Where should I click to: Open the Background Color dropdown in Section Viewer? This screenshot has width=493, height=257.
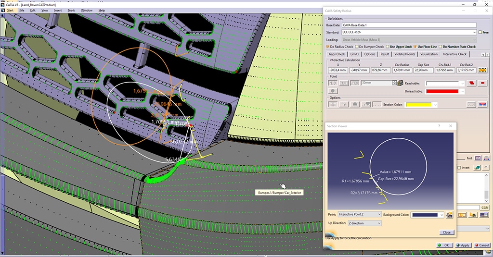pos(442,215)
